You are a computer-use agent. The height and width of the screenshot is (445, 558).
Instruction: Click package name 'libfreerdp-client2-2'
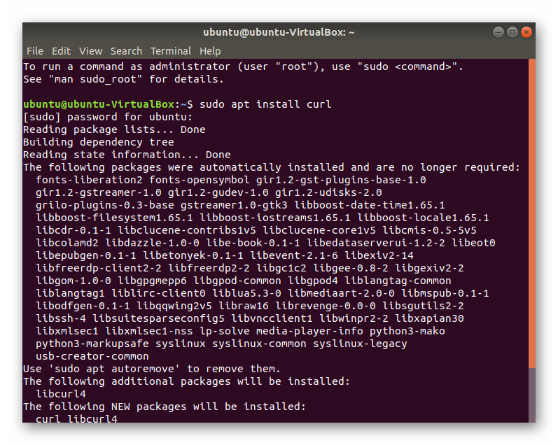coord(99,268)
